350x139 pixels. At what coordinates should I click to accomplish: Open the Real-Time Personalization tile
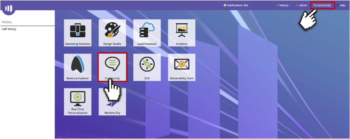77,102
